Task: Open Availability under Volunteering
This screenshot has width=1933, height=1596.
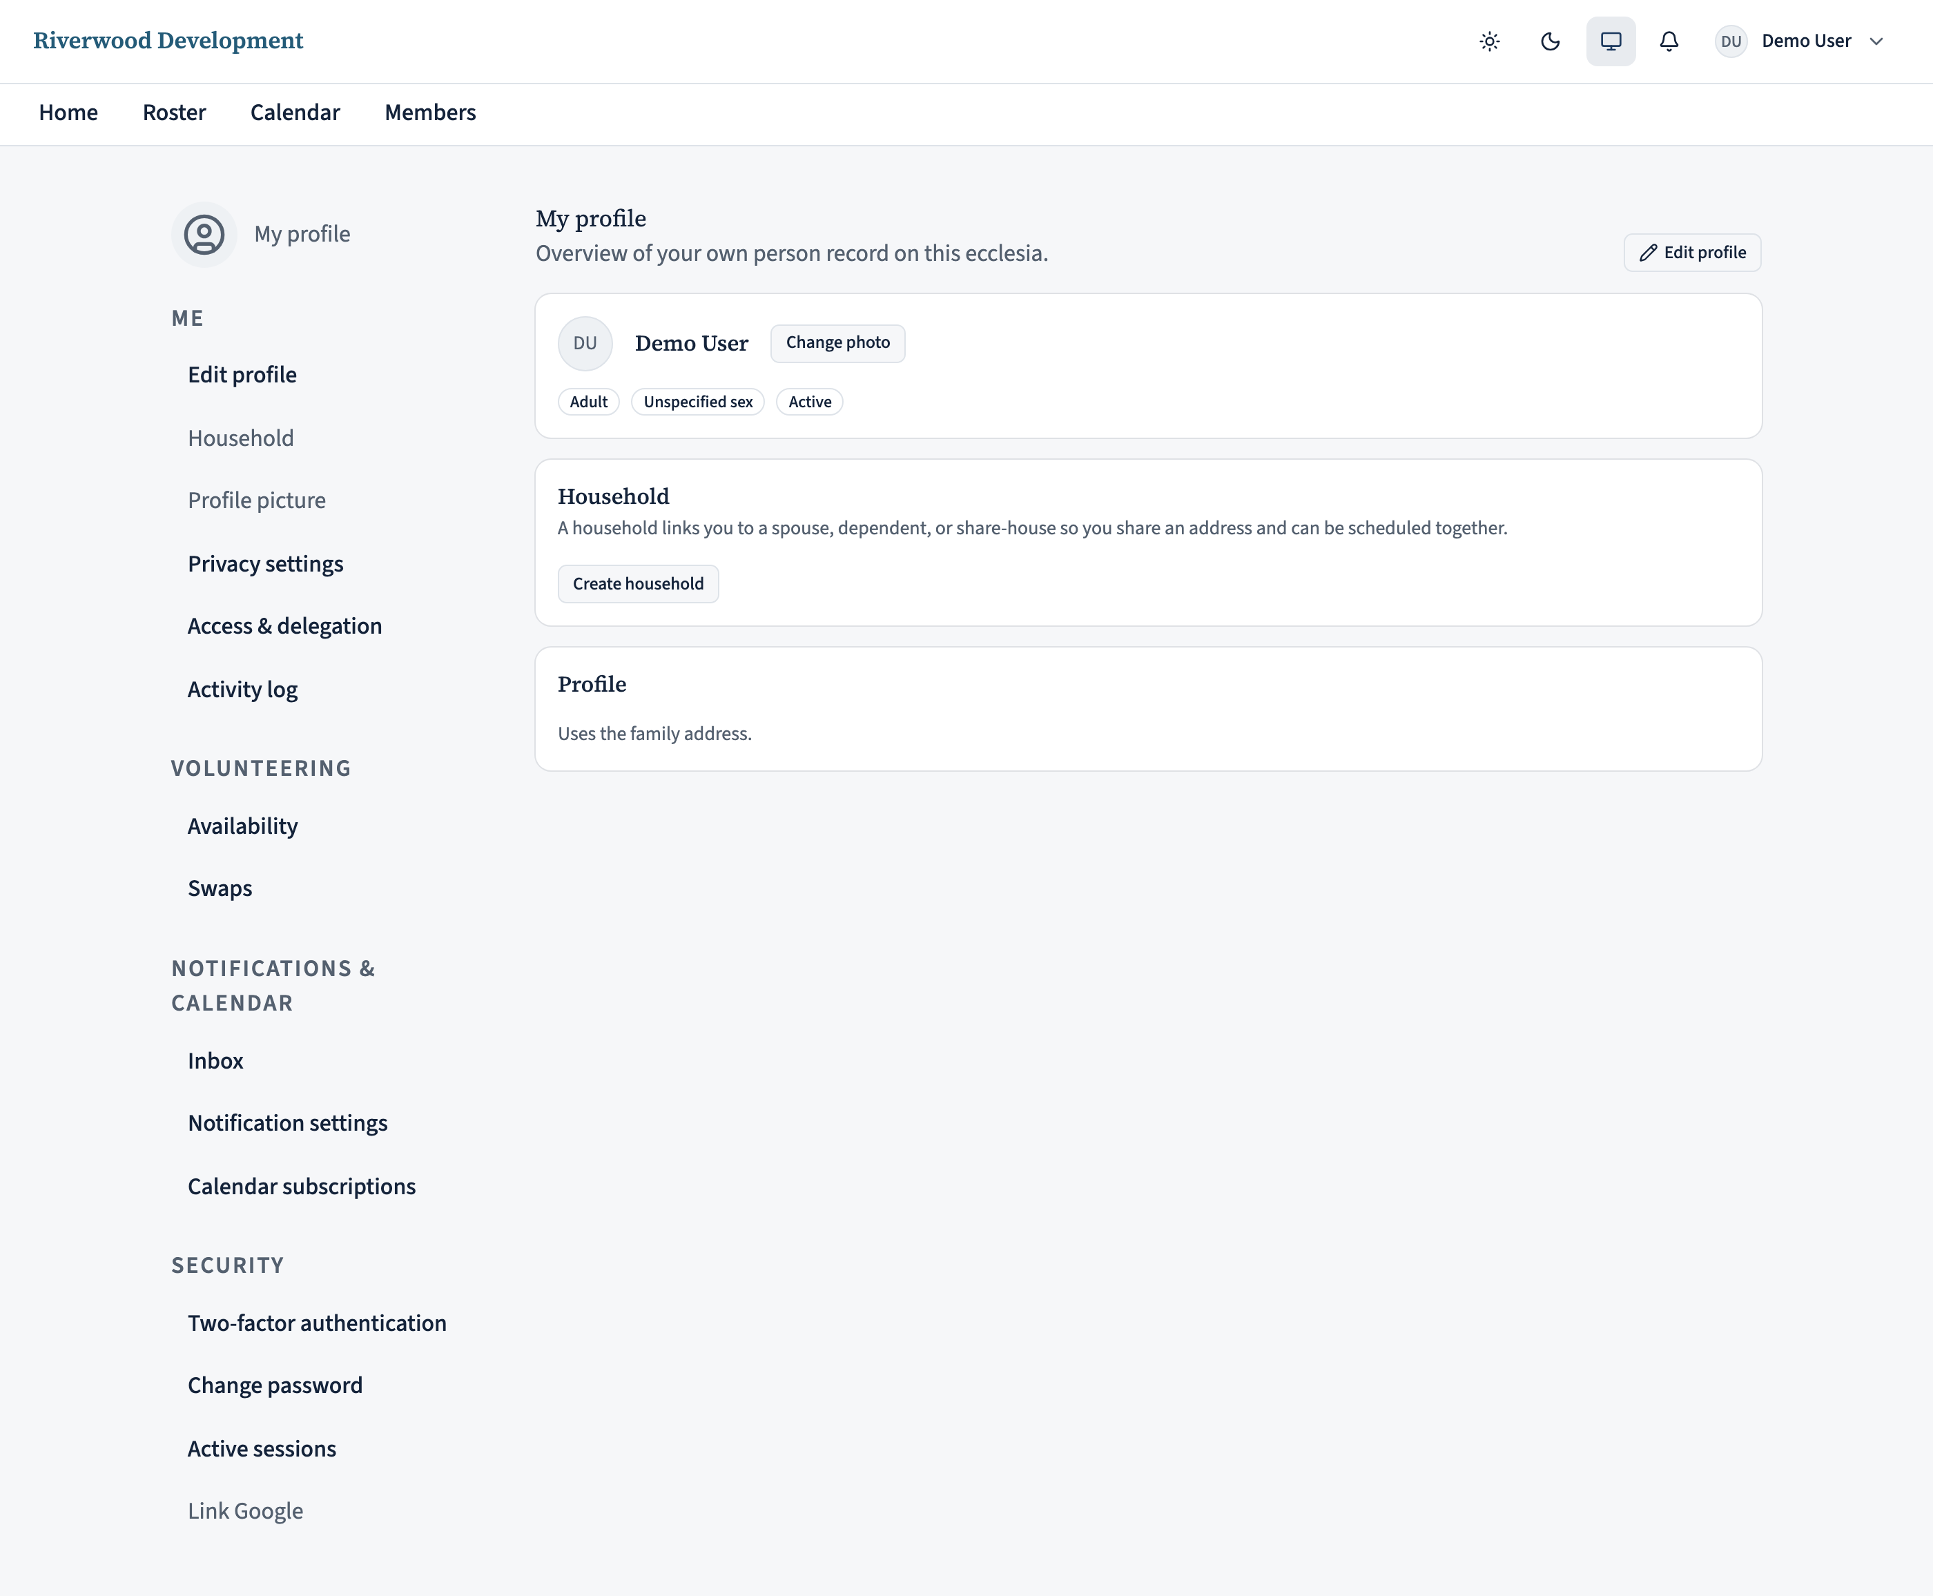Action: [x=242, y=826]
